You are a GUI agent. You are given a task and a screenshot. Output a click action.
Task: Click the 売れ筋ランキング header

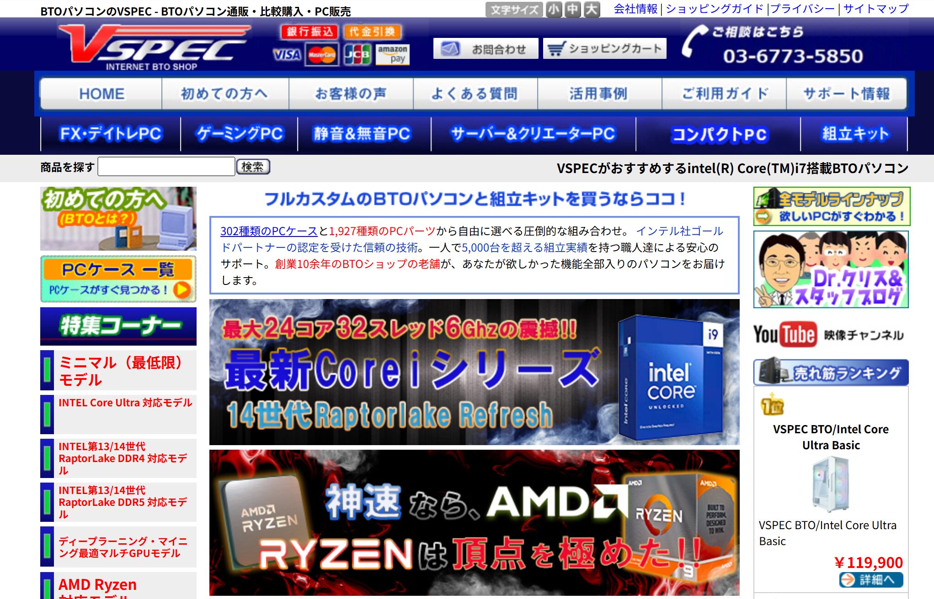coord(831,372)
